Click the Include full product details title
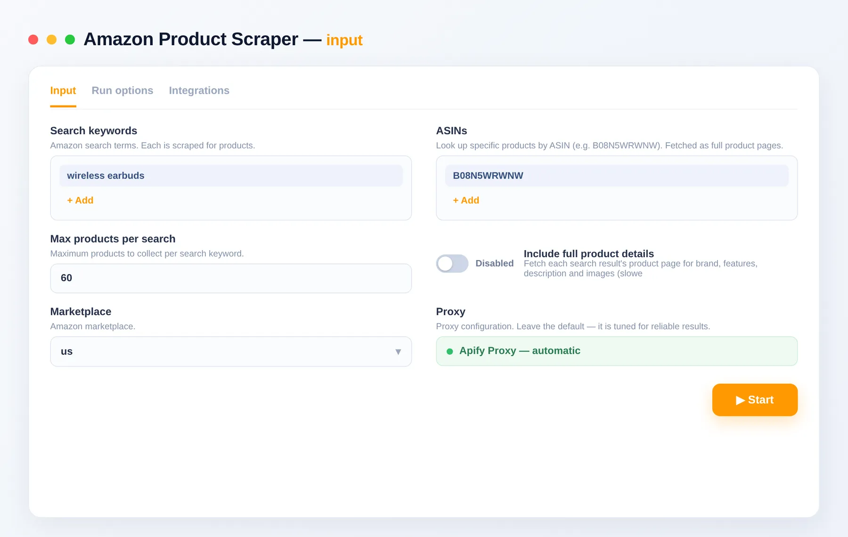848x537 pixels. point(589,253)
